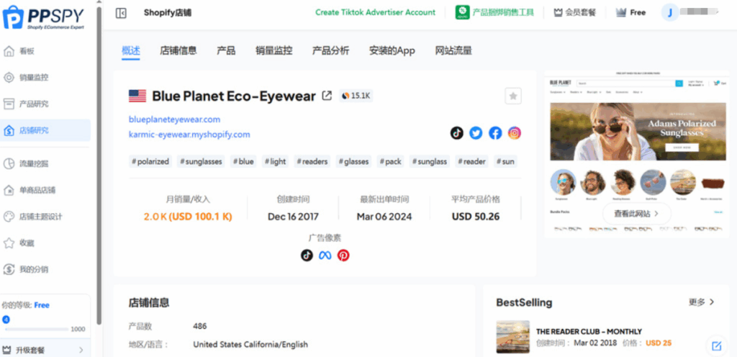Expand 更多 in the BestSelling panel
This screenshot has height=357, width=737.
pos(702,302)
